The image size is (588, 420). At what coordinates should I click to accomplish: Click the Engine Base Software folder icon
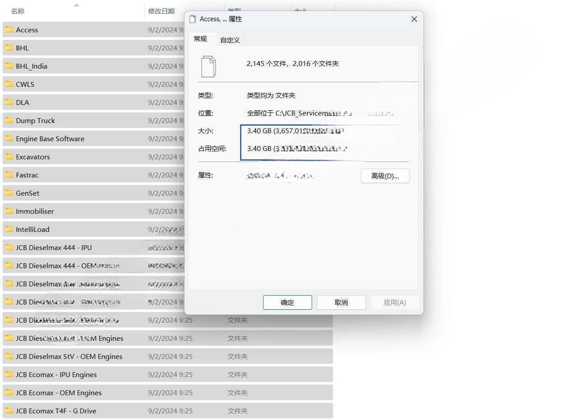[x=10, y=139]
